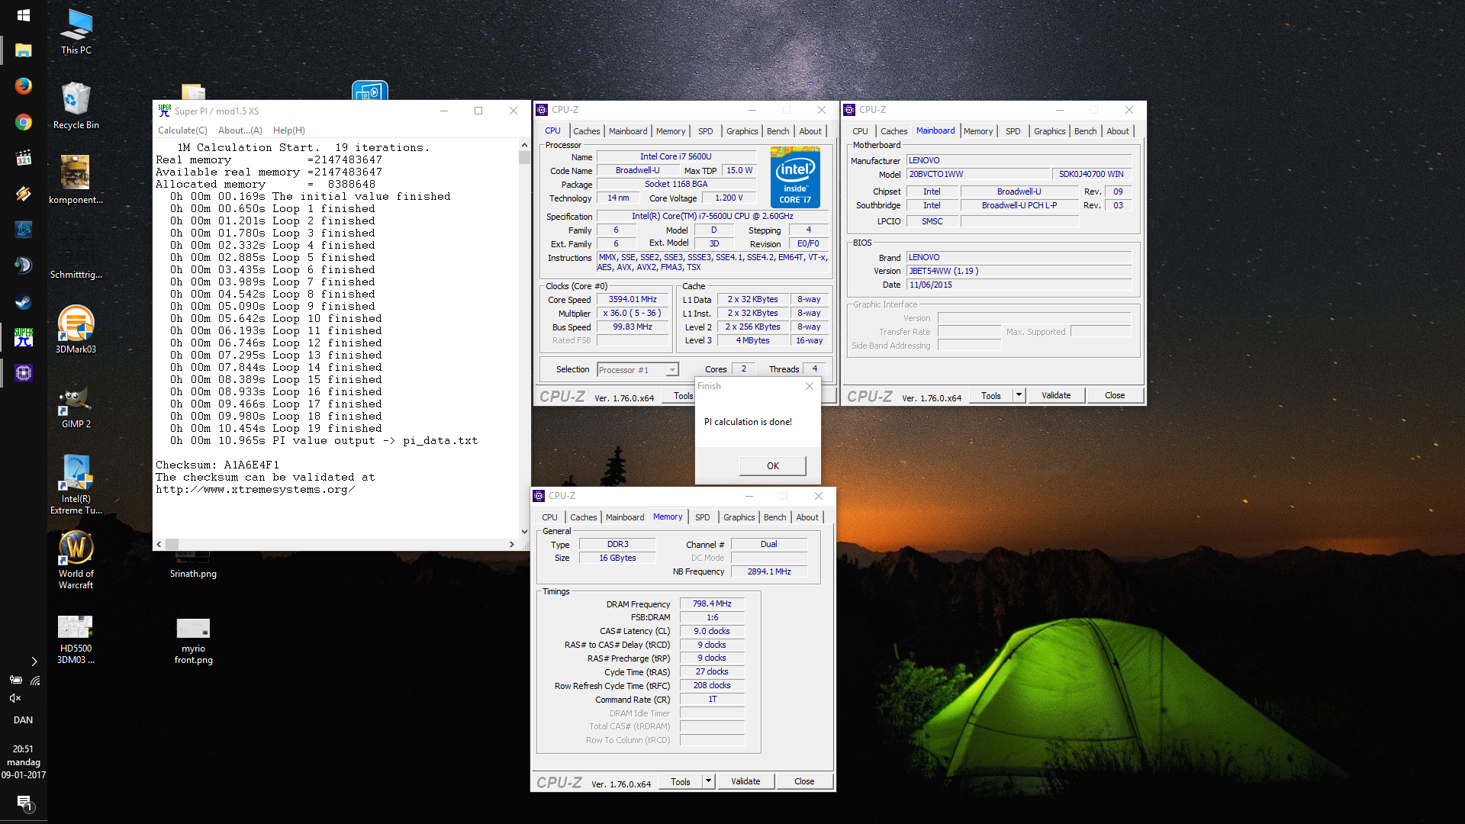Image resolution: width=1465 pixels, height=824 pixels.
Task: Select the CPU-Z taskbar icon
Action: coord(23,373)
